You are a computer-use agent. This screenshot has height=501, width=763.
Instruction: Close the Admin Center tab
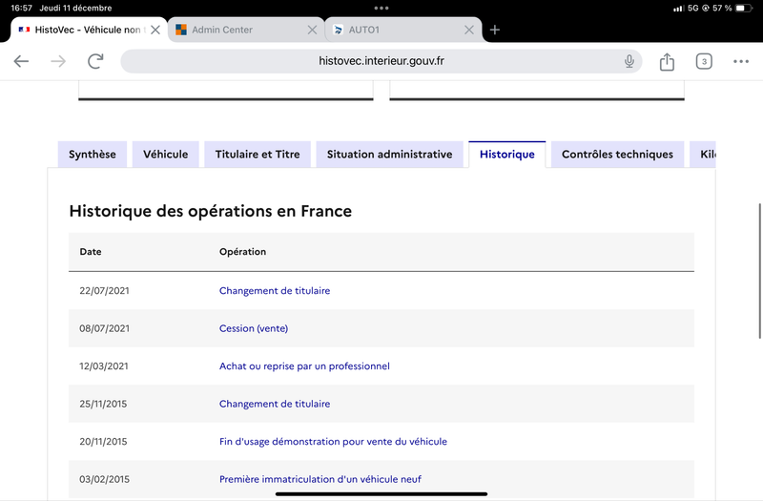[312, 30]
